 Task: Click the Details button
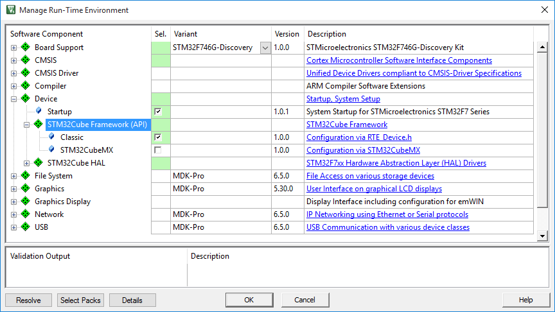(132, 300)
